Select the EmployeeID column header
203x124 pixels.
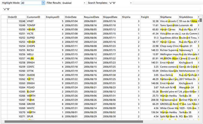[x=55, y=17]
